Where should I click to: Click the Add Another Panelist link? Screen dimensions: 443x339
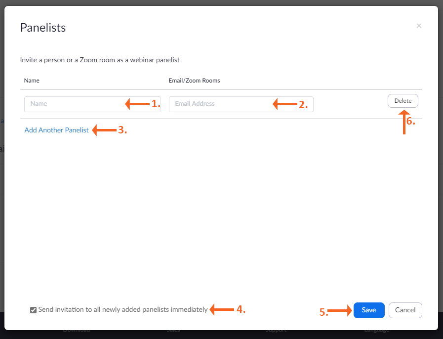pyautogui.click(x=56, y=130)
